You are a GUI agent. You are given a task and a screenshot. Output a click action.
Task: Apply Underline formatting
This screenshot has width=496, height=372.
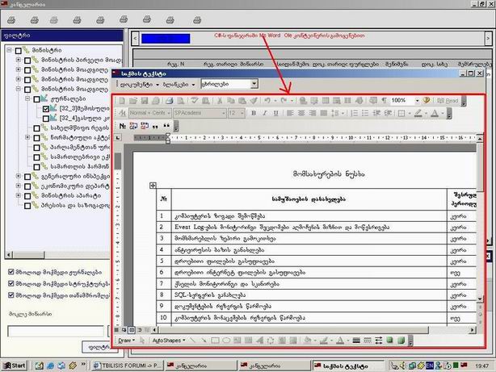(x=275, y=113)
